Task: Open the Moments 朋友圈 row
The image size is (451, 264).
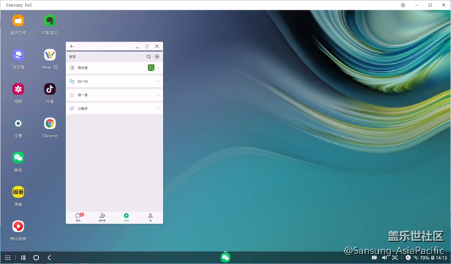Action: point(114,67)
